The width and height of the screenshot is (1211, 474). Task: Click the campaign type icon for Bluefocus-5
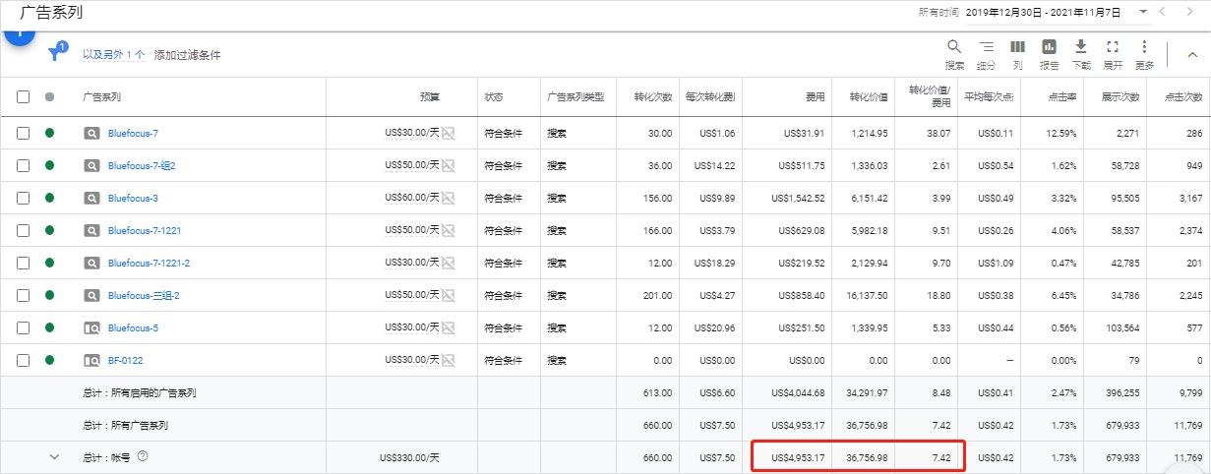coord(91,327)
